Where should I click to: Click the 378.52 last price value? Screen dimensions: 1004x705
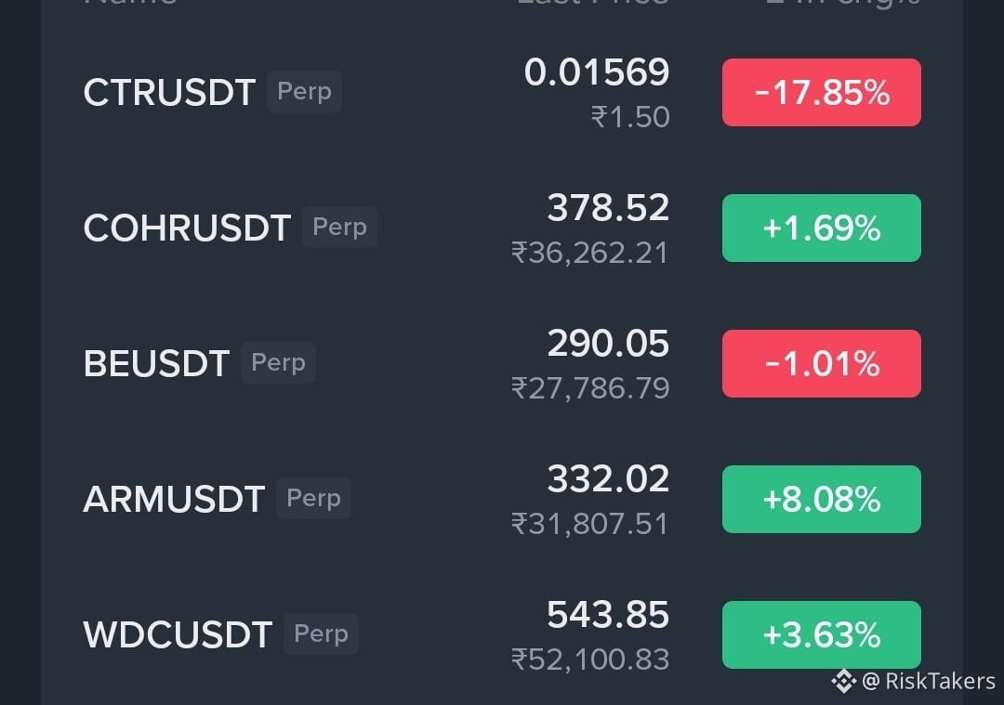(608, 208)
